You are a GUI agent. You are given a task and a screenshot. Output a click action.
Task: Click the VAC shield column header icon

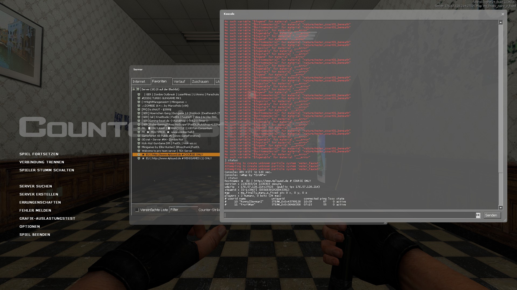tap(138, 89)
